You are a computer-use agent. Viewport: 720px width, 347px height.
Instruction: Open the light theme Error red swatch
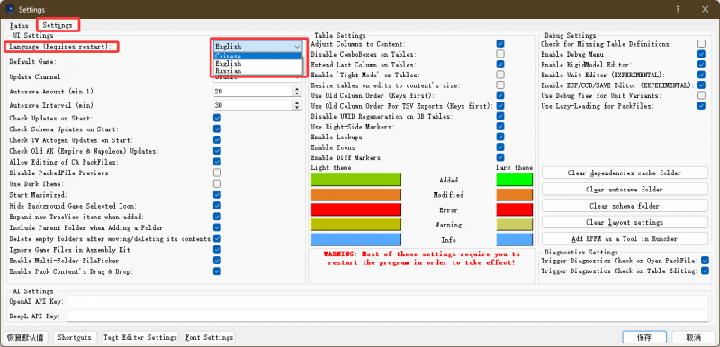click(x=355, y=210)
